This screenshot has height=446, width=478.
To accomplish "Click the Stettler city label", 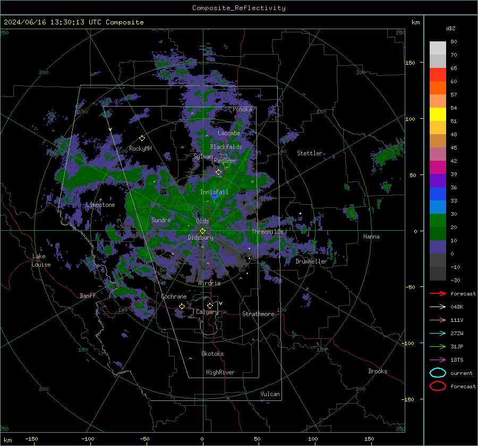I will [x=310, y=153].
